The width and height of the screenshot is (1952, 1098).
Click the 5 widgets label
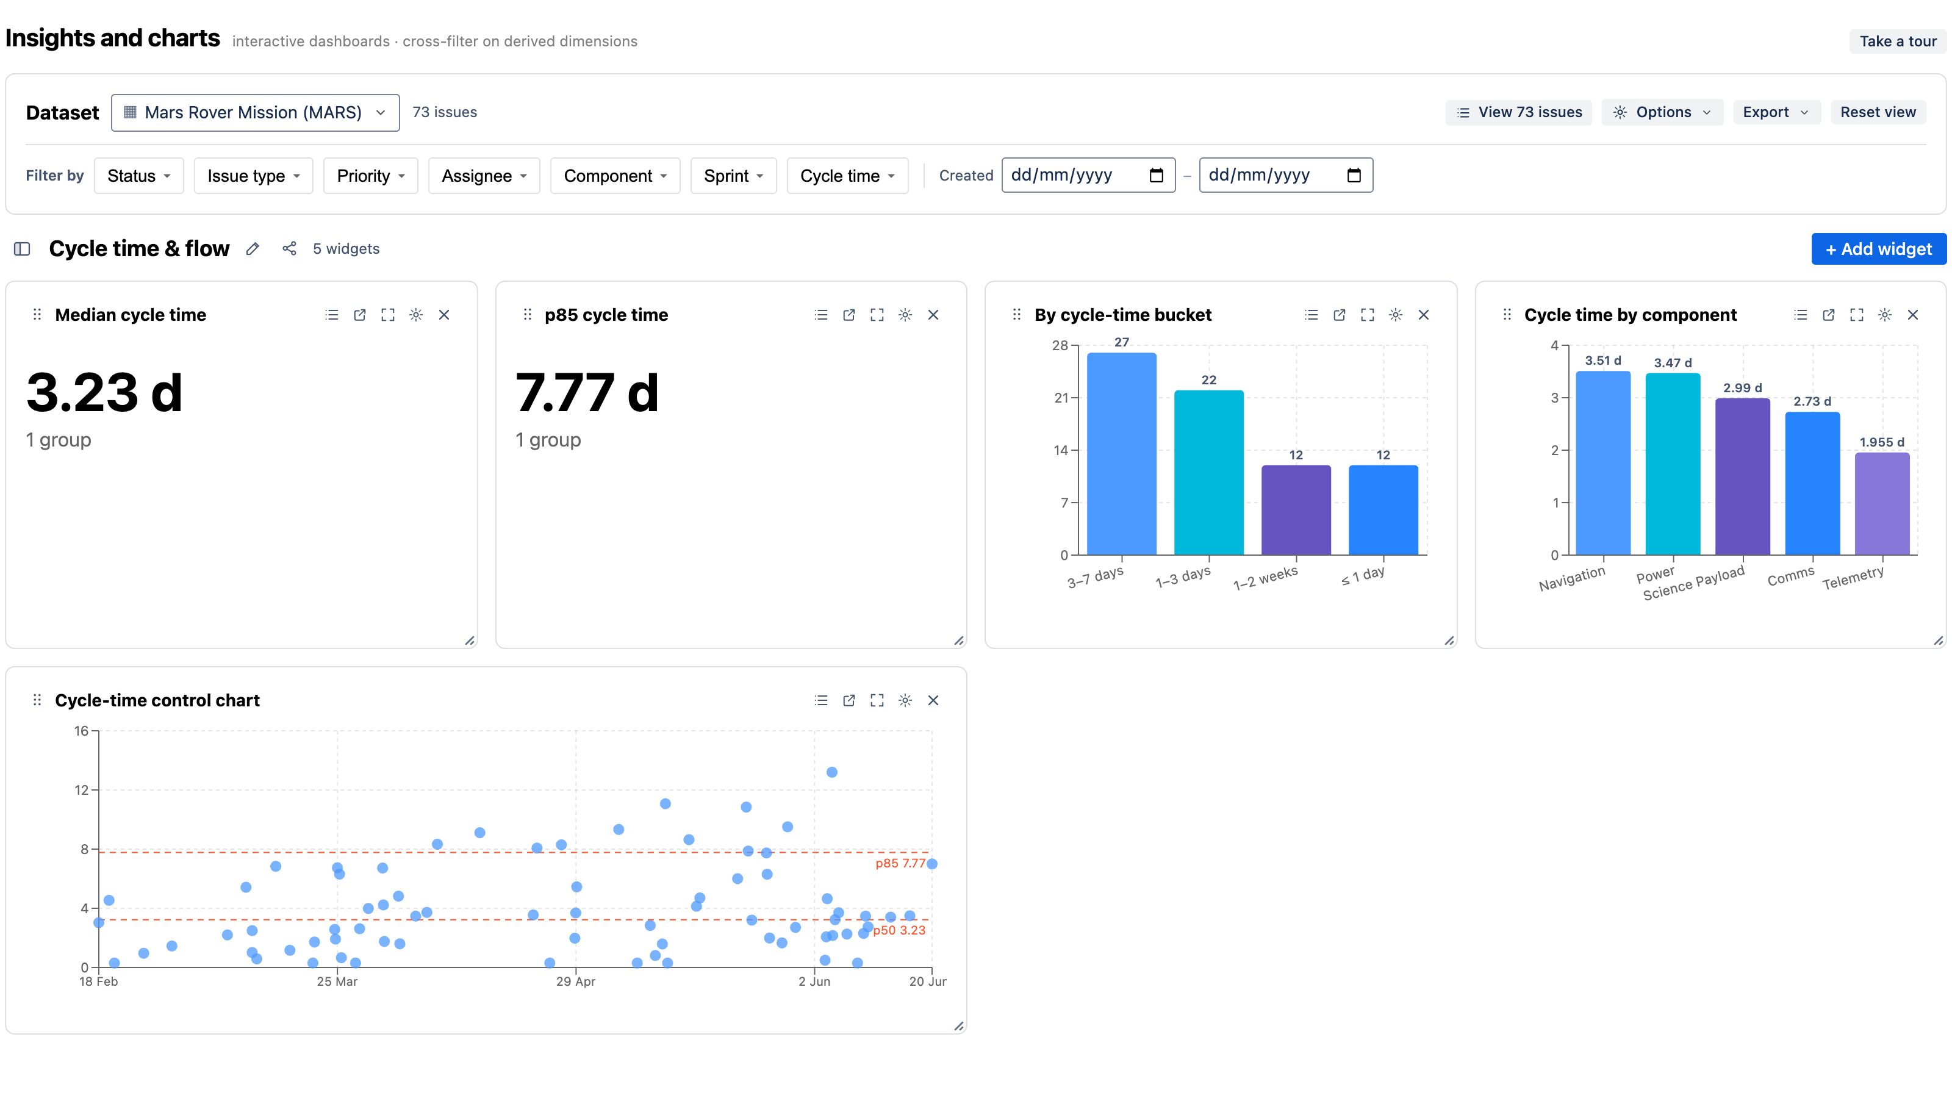tap(346, 248)
